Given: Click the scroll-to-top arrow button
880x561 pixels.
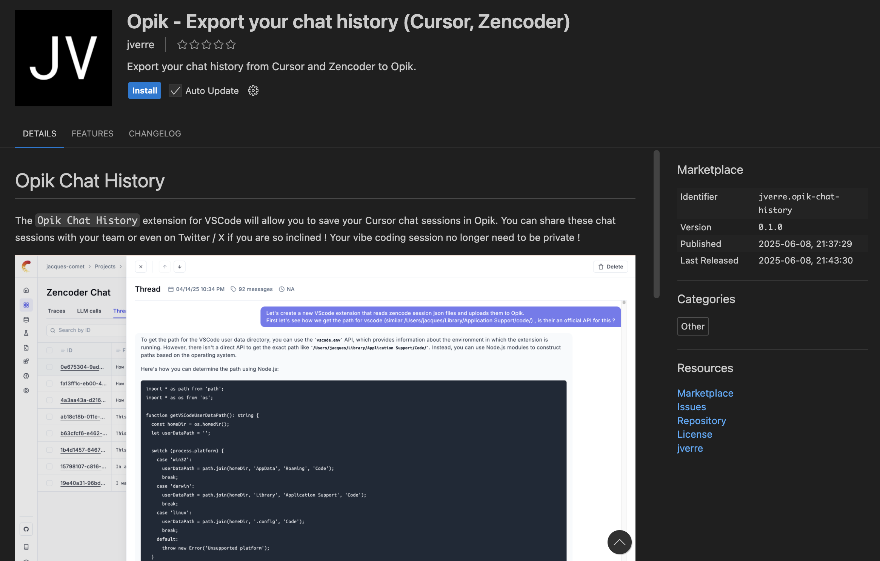Looking at the screenshot, I should click(x=619, y=542).
